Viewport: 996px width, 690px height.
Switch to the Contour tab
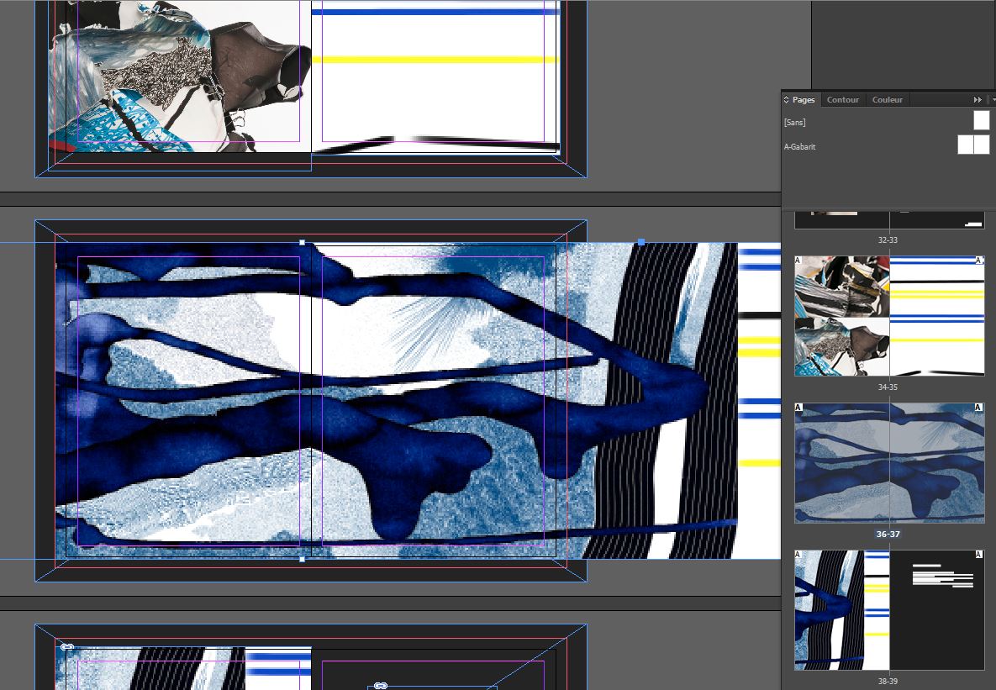coord(842,100)
